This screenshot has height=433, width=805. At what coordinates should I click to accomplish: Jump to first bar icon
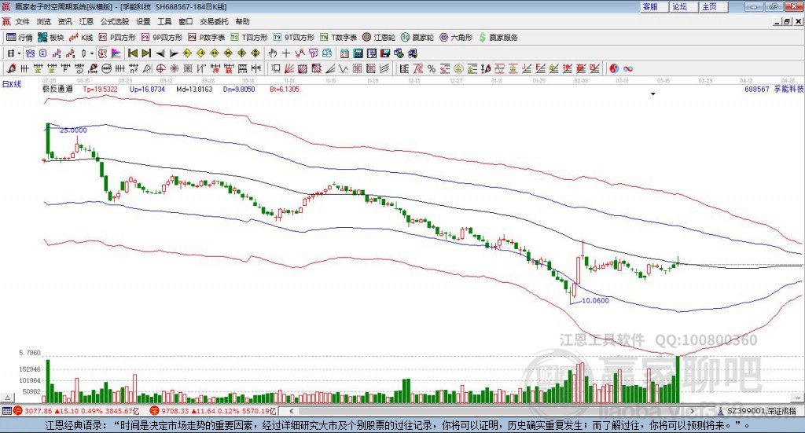tap(132, 53)
